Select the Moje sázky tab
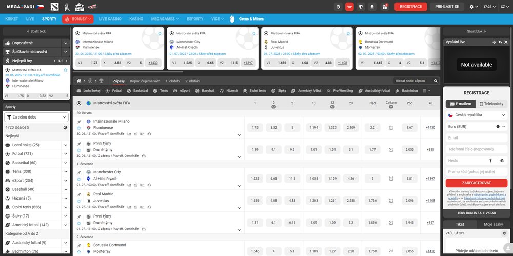 click(x=494, y=225)
